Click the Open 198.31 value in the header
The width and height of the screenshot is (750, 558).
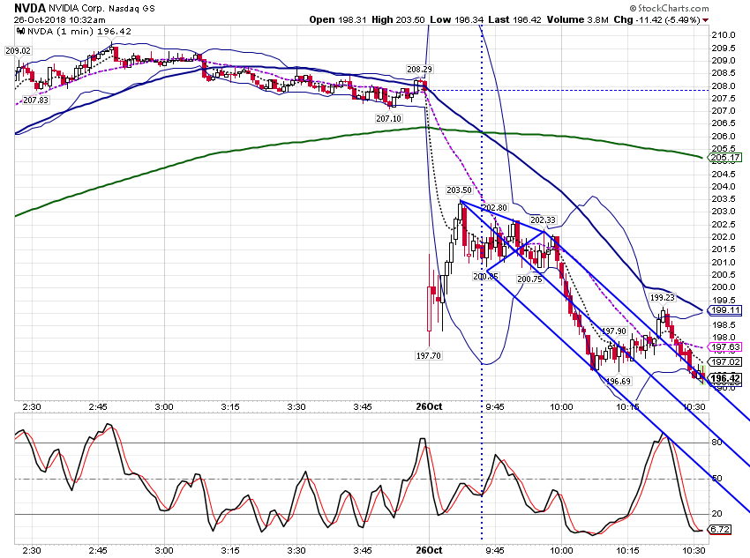pyautogui.click(x=338, y=19)
